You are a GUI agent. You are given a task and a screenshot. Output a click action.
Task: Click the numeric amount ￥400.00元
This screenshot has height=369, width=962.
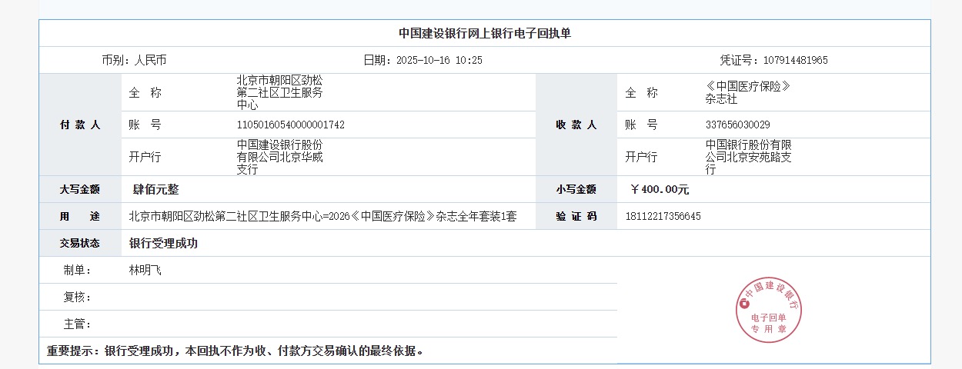pos(659,189)
